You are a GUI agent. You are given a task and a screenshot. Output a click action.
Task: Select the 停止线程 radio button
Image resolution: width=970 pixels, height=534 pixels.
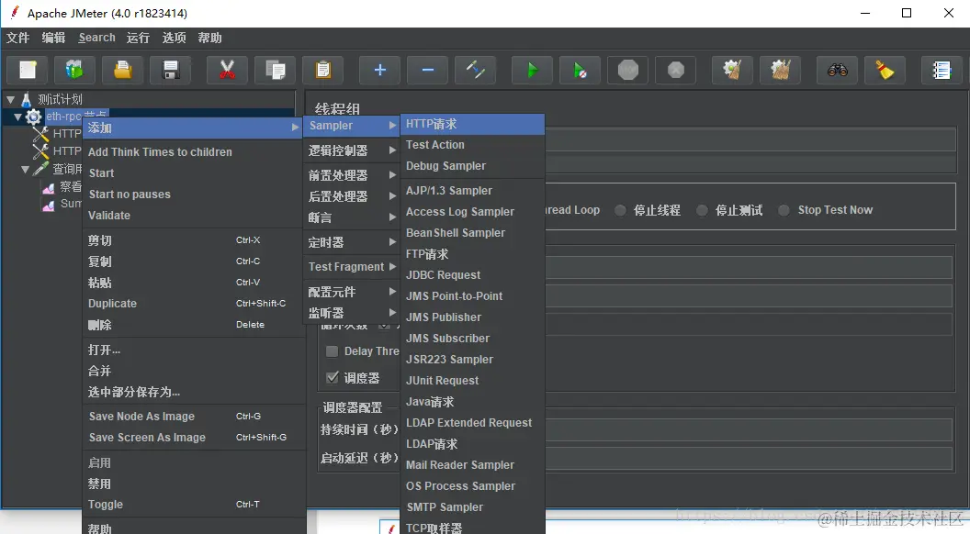point(620,210)
